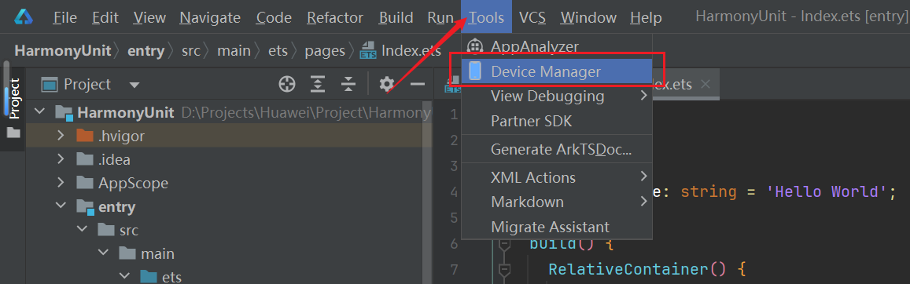Click the folder icon under Project side tab
910x284 pixels.
click(13, 133)
